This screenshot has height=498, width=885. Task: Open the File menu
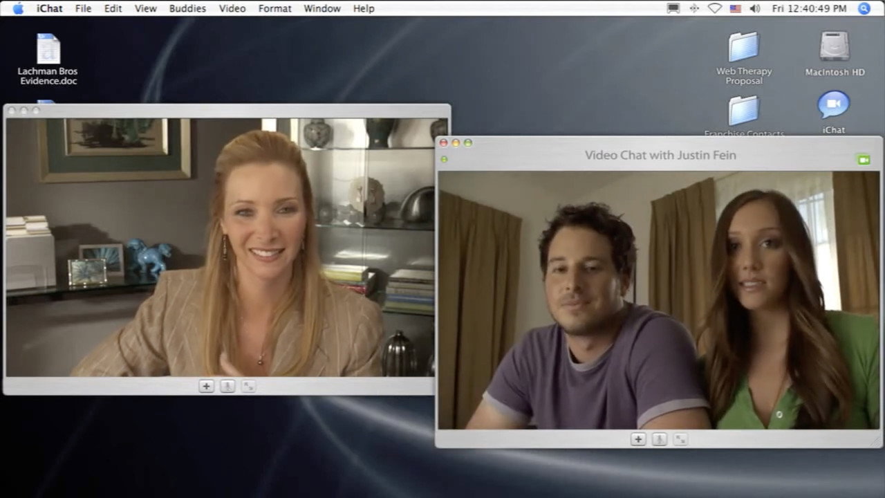[83, 8]
